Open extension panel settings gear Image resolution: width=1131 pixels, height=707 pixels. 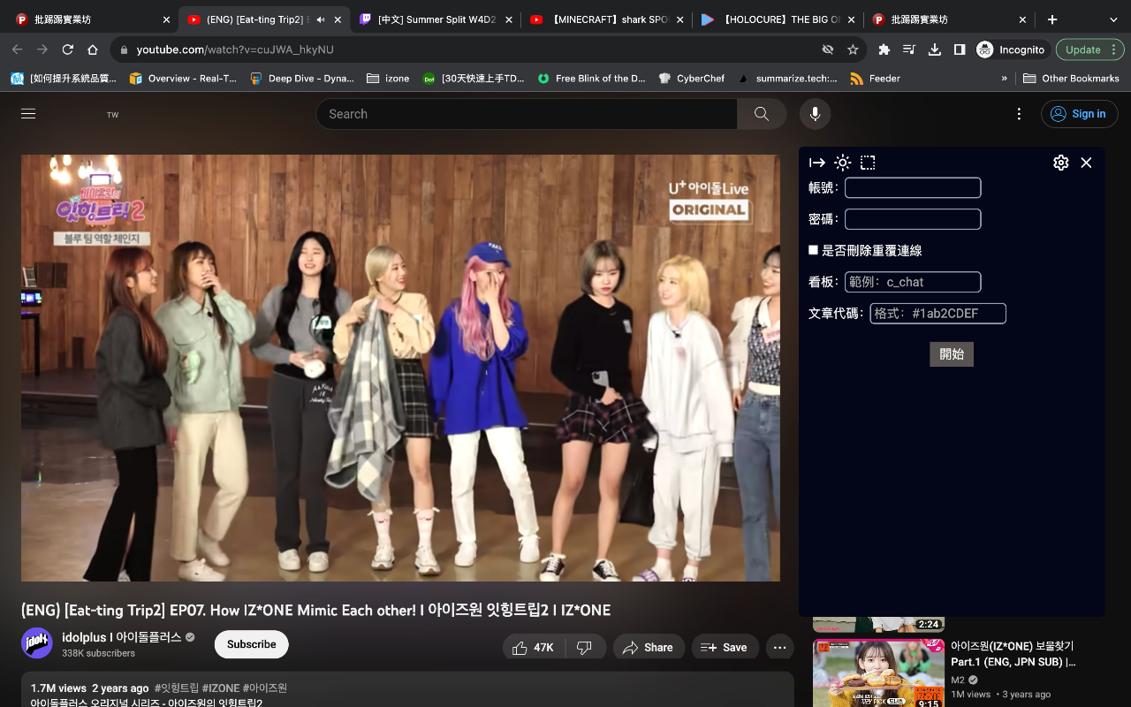coord(1060,163)
